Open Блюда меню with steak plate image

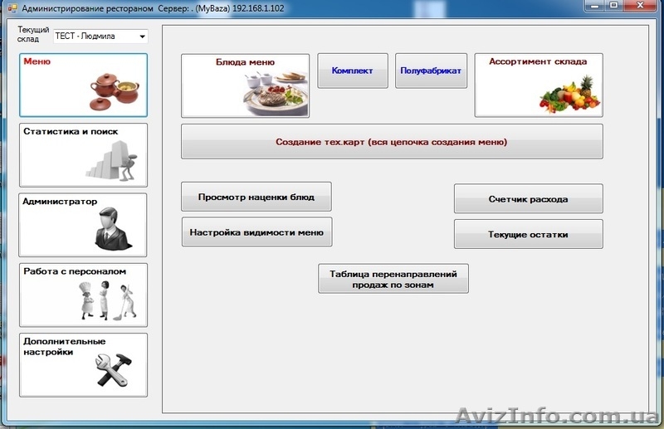click(245, 85)
